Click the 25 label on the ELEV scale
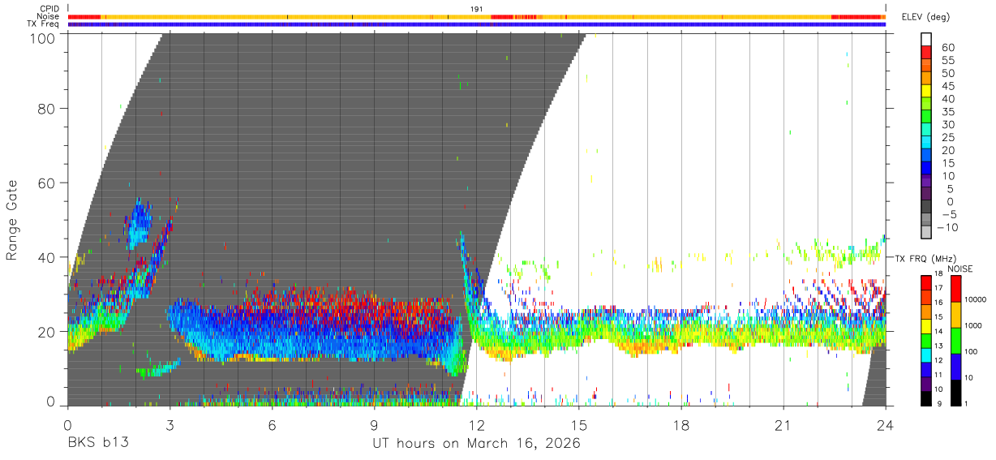This screenshot has width=996, height=460. click(x=947, y=138)
